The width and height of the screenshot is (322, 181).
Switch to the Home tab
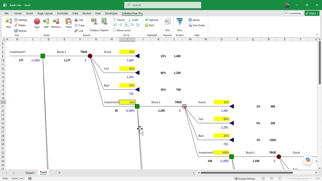tap(18, 13)
